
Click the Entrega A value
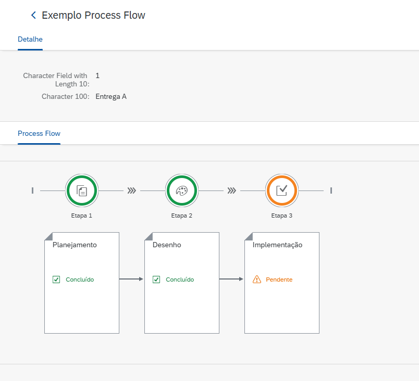[x=111, y=96]
